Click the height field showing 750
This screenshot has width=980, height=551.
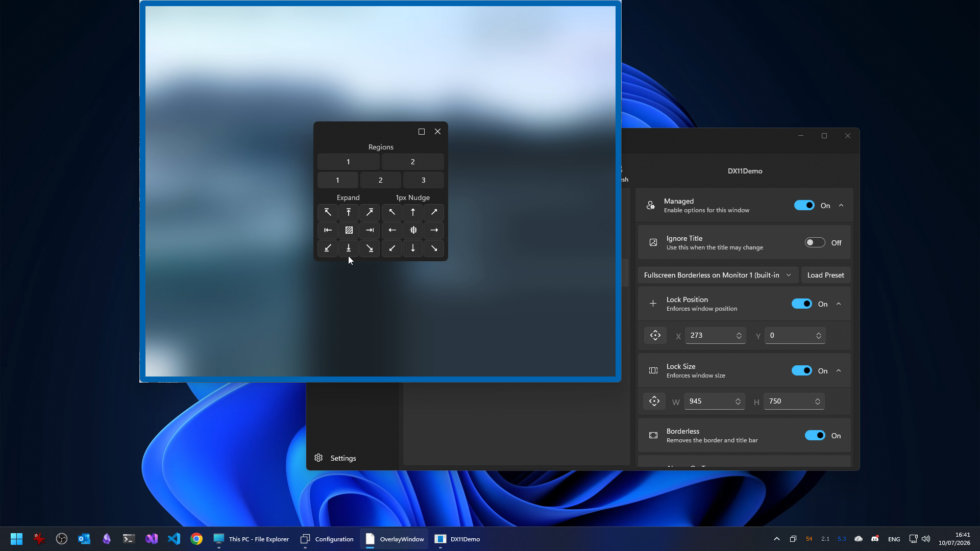[794, 402]
